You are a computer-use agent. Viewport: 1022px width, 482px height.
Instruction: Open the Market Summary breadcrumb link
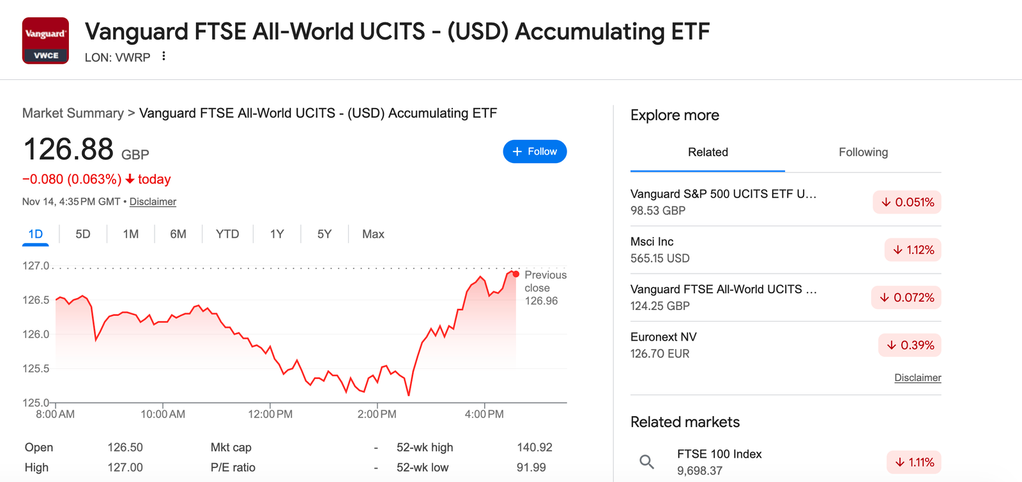point(72,113)
